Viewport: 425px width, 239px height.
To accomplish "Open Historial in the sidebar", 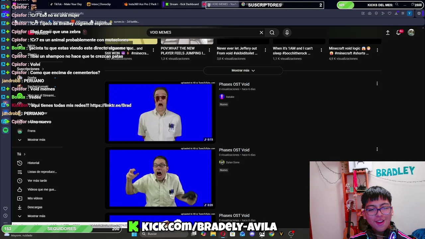I will [33, 163].
